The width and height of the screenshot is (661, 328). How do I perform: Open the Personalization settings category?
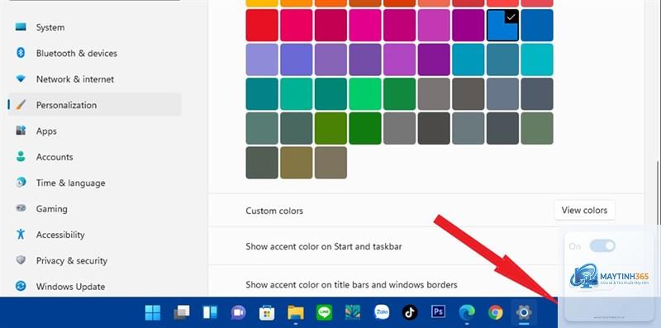point(95,105)
